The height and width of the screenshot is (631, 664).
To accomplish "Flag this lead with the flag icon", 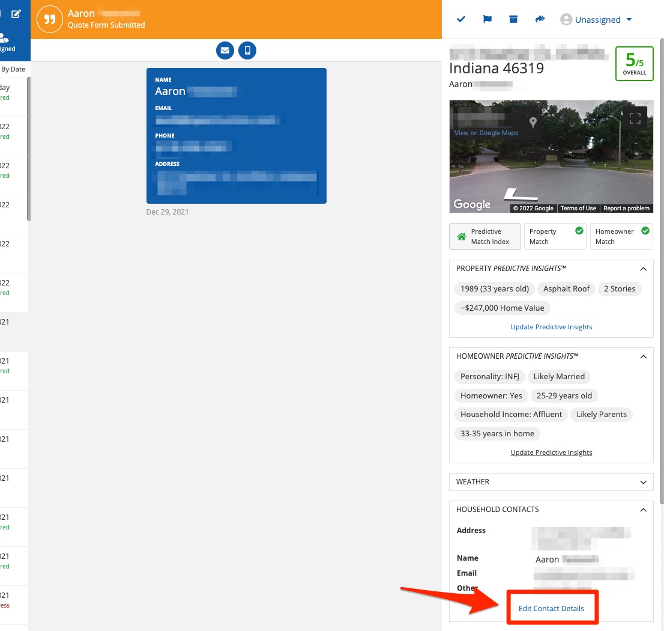I will pyautogui.click(x=487, y=19).
